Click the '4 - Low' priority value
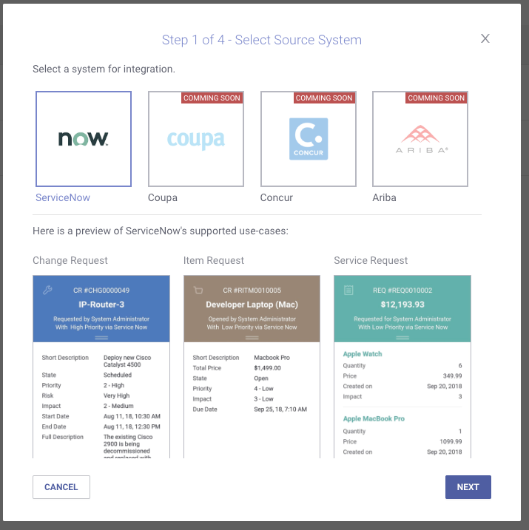529x530 pixels. [x=264, y=389]
